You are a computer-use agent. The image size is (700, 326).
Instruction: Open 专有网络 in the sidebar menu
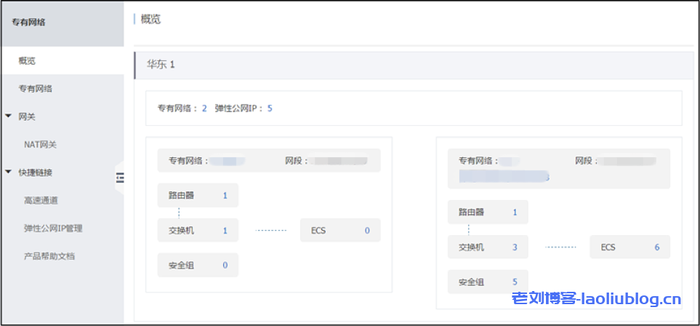tap(35, 88)
